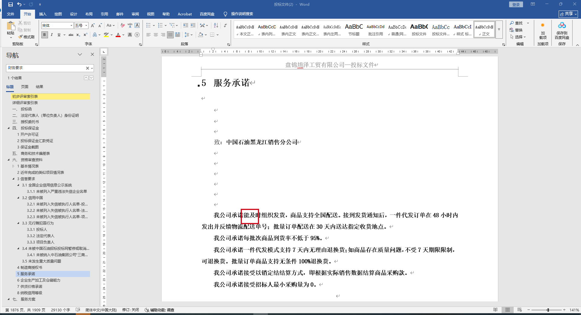This screenshot has height=315, width=581.
Task: Open the 文件 (File) menu
Action: [11, 14]
